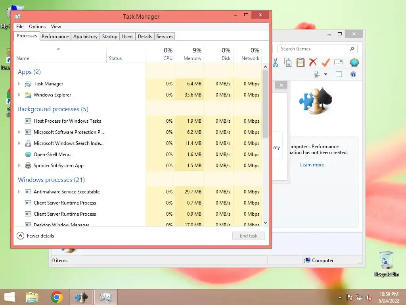This screenshot has height=305, width=406.
Task: Close the small pane X in Games window
Action: pyautogui.click(x=282, y=85)
